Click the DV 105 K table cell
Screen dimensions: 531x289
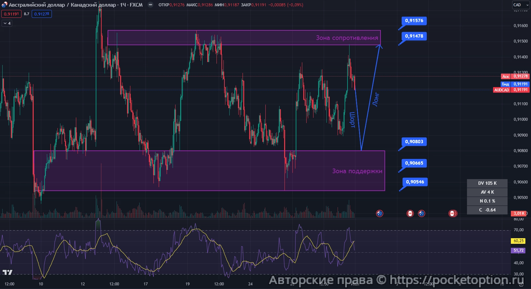pos(487,183)
